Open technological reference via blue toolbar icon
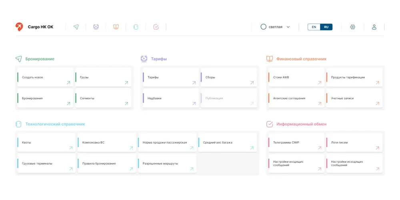 (x=136, y=27)
